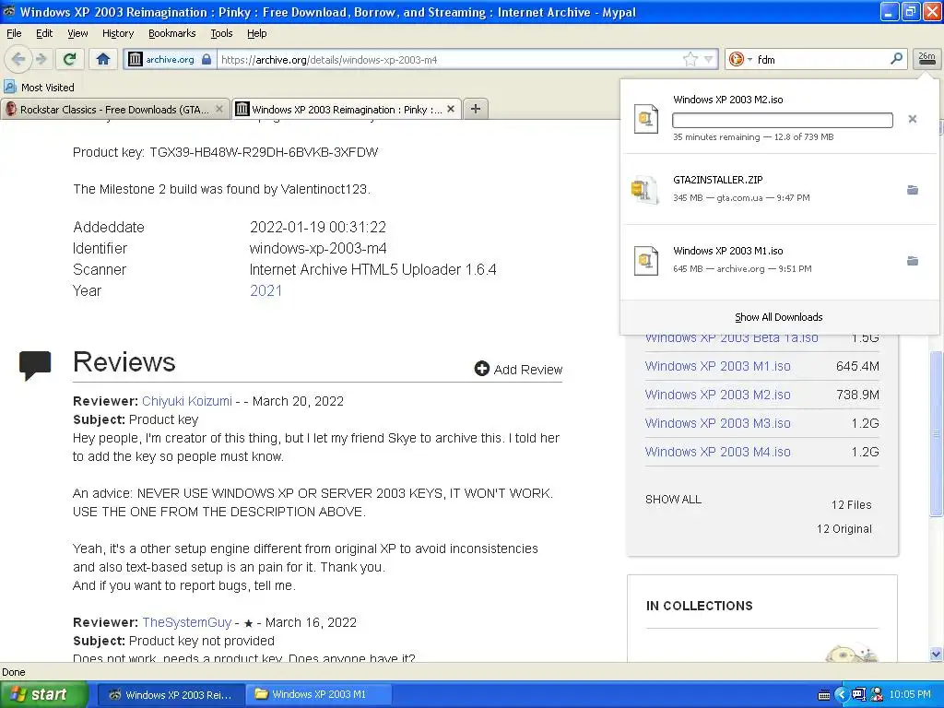Image resolution: width=944 pixels, height=708 pixels.
Task: Reload the current page
Action: pos(69,59)
